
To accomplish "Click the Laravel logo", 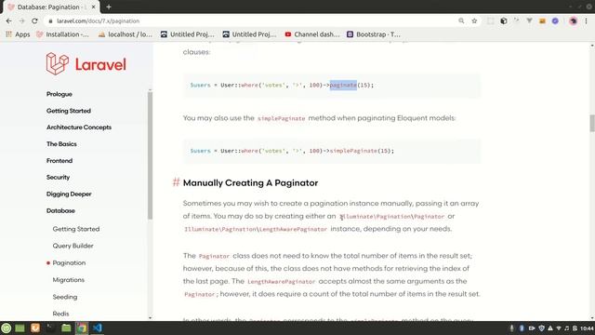I will point(86,64).
